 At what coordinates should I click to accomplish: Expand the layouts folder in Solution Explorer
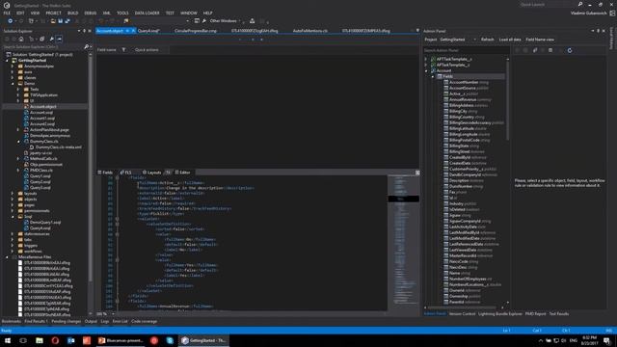(x=13, y=194)
